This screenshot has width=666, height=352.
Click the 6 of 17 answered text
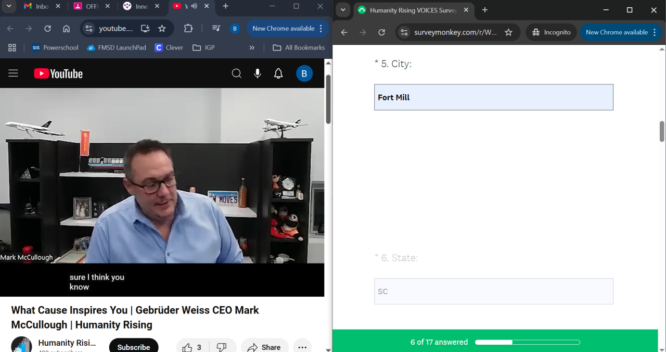point(439,342)
